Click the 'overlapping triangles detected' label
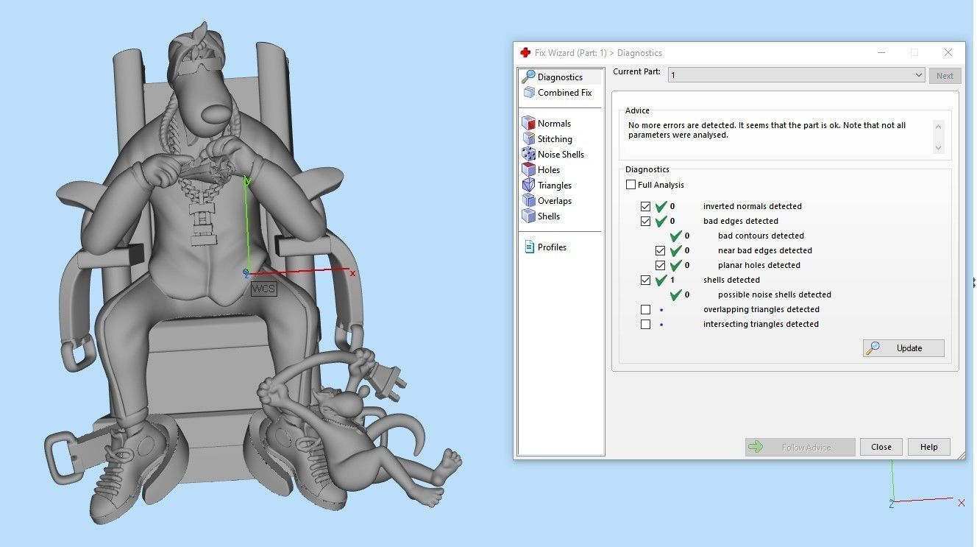The image size is (977, 547). tap(761, 309)
